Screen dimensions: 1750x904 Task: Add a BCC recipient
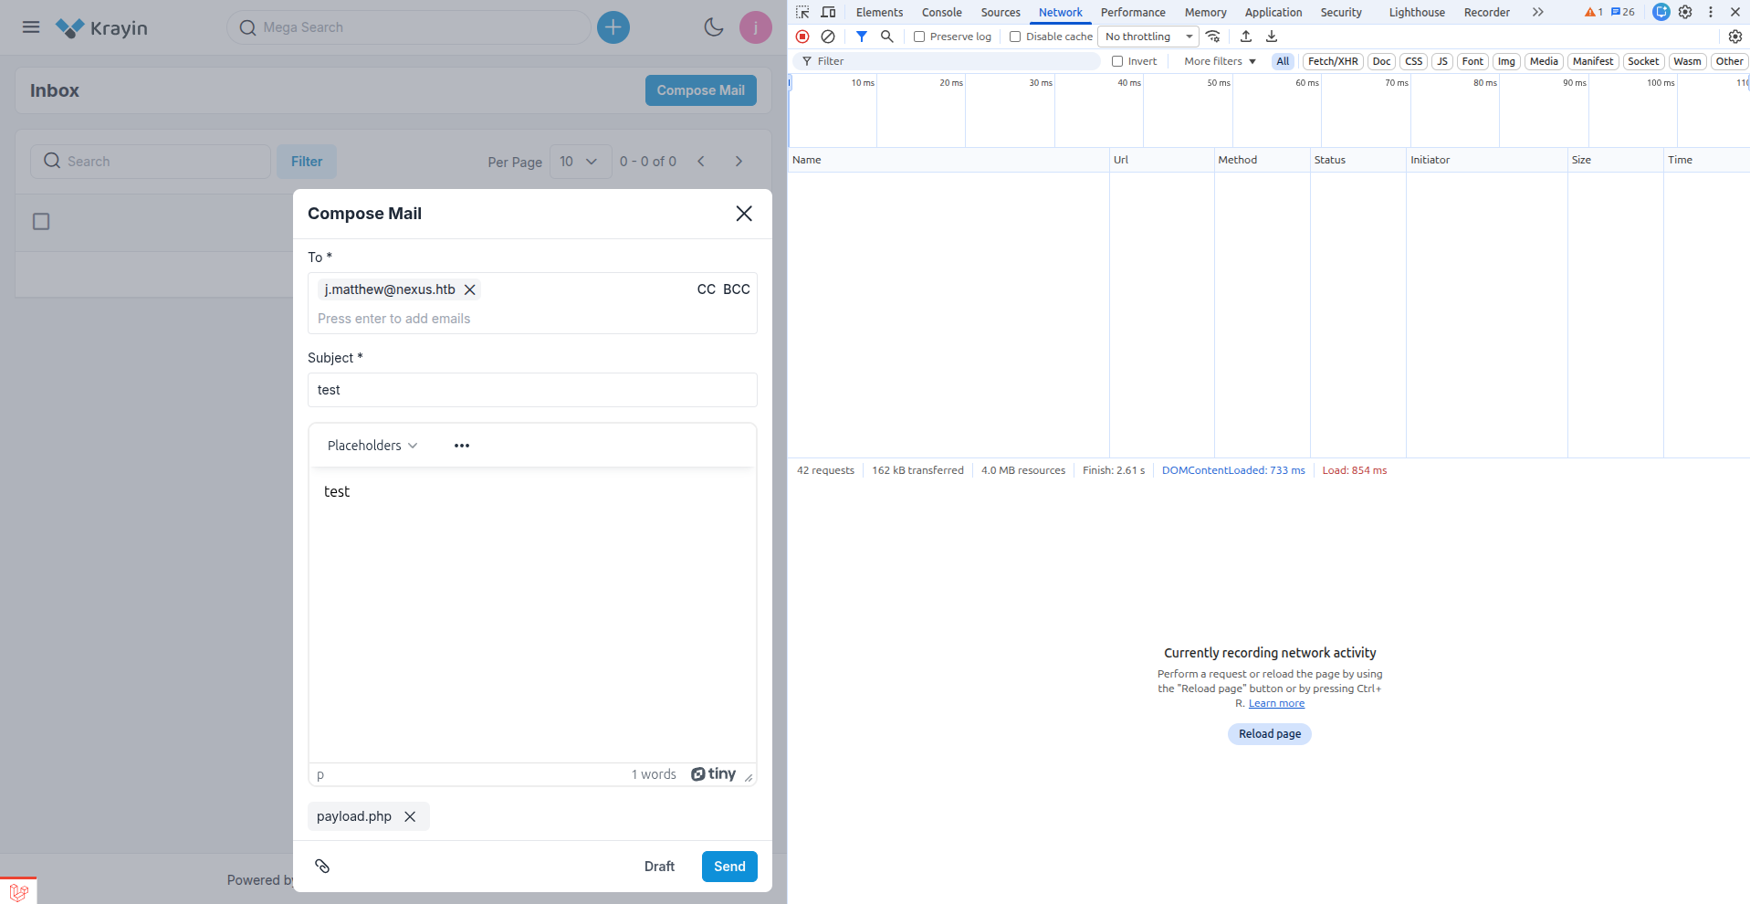tap(737, 289)
